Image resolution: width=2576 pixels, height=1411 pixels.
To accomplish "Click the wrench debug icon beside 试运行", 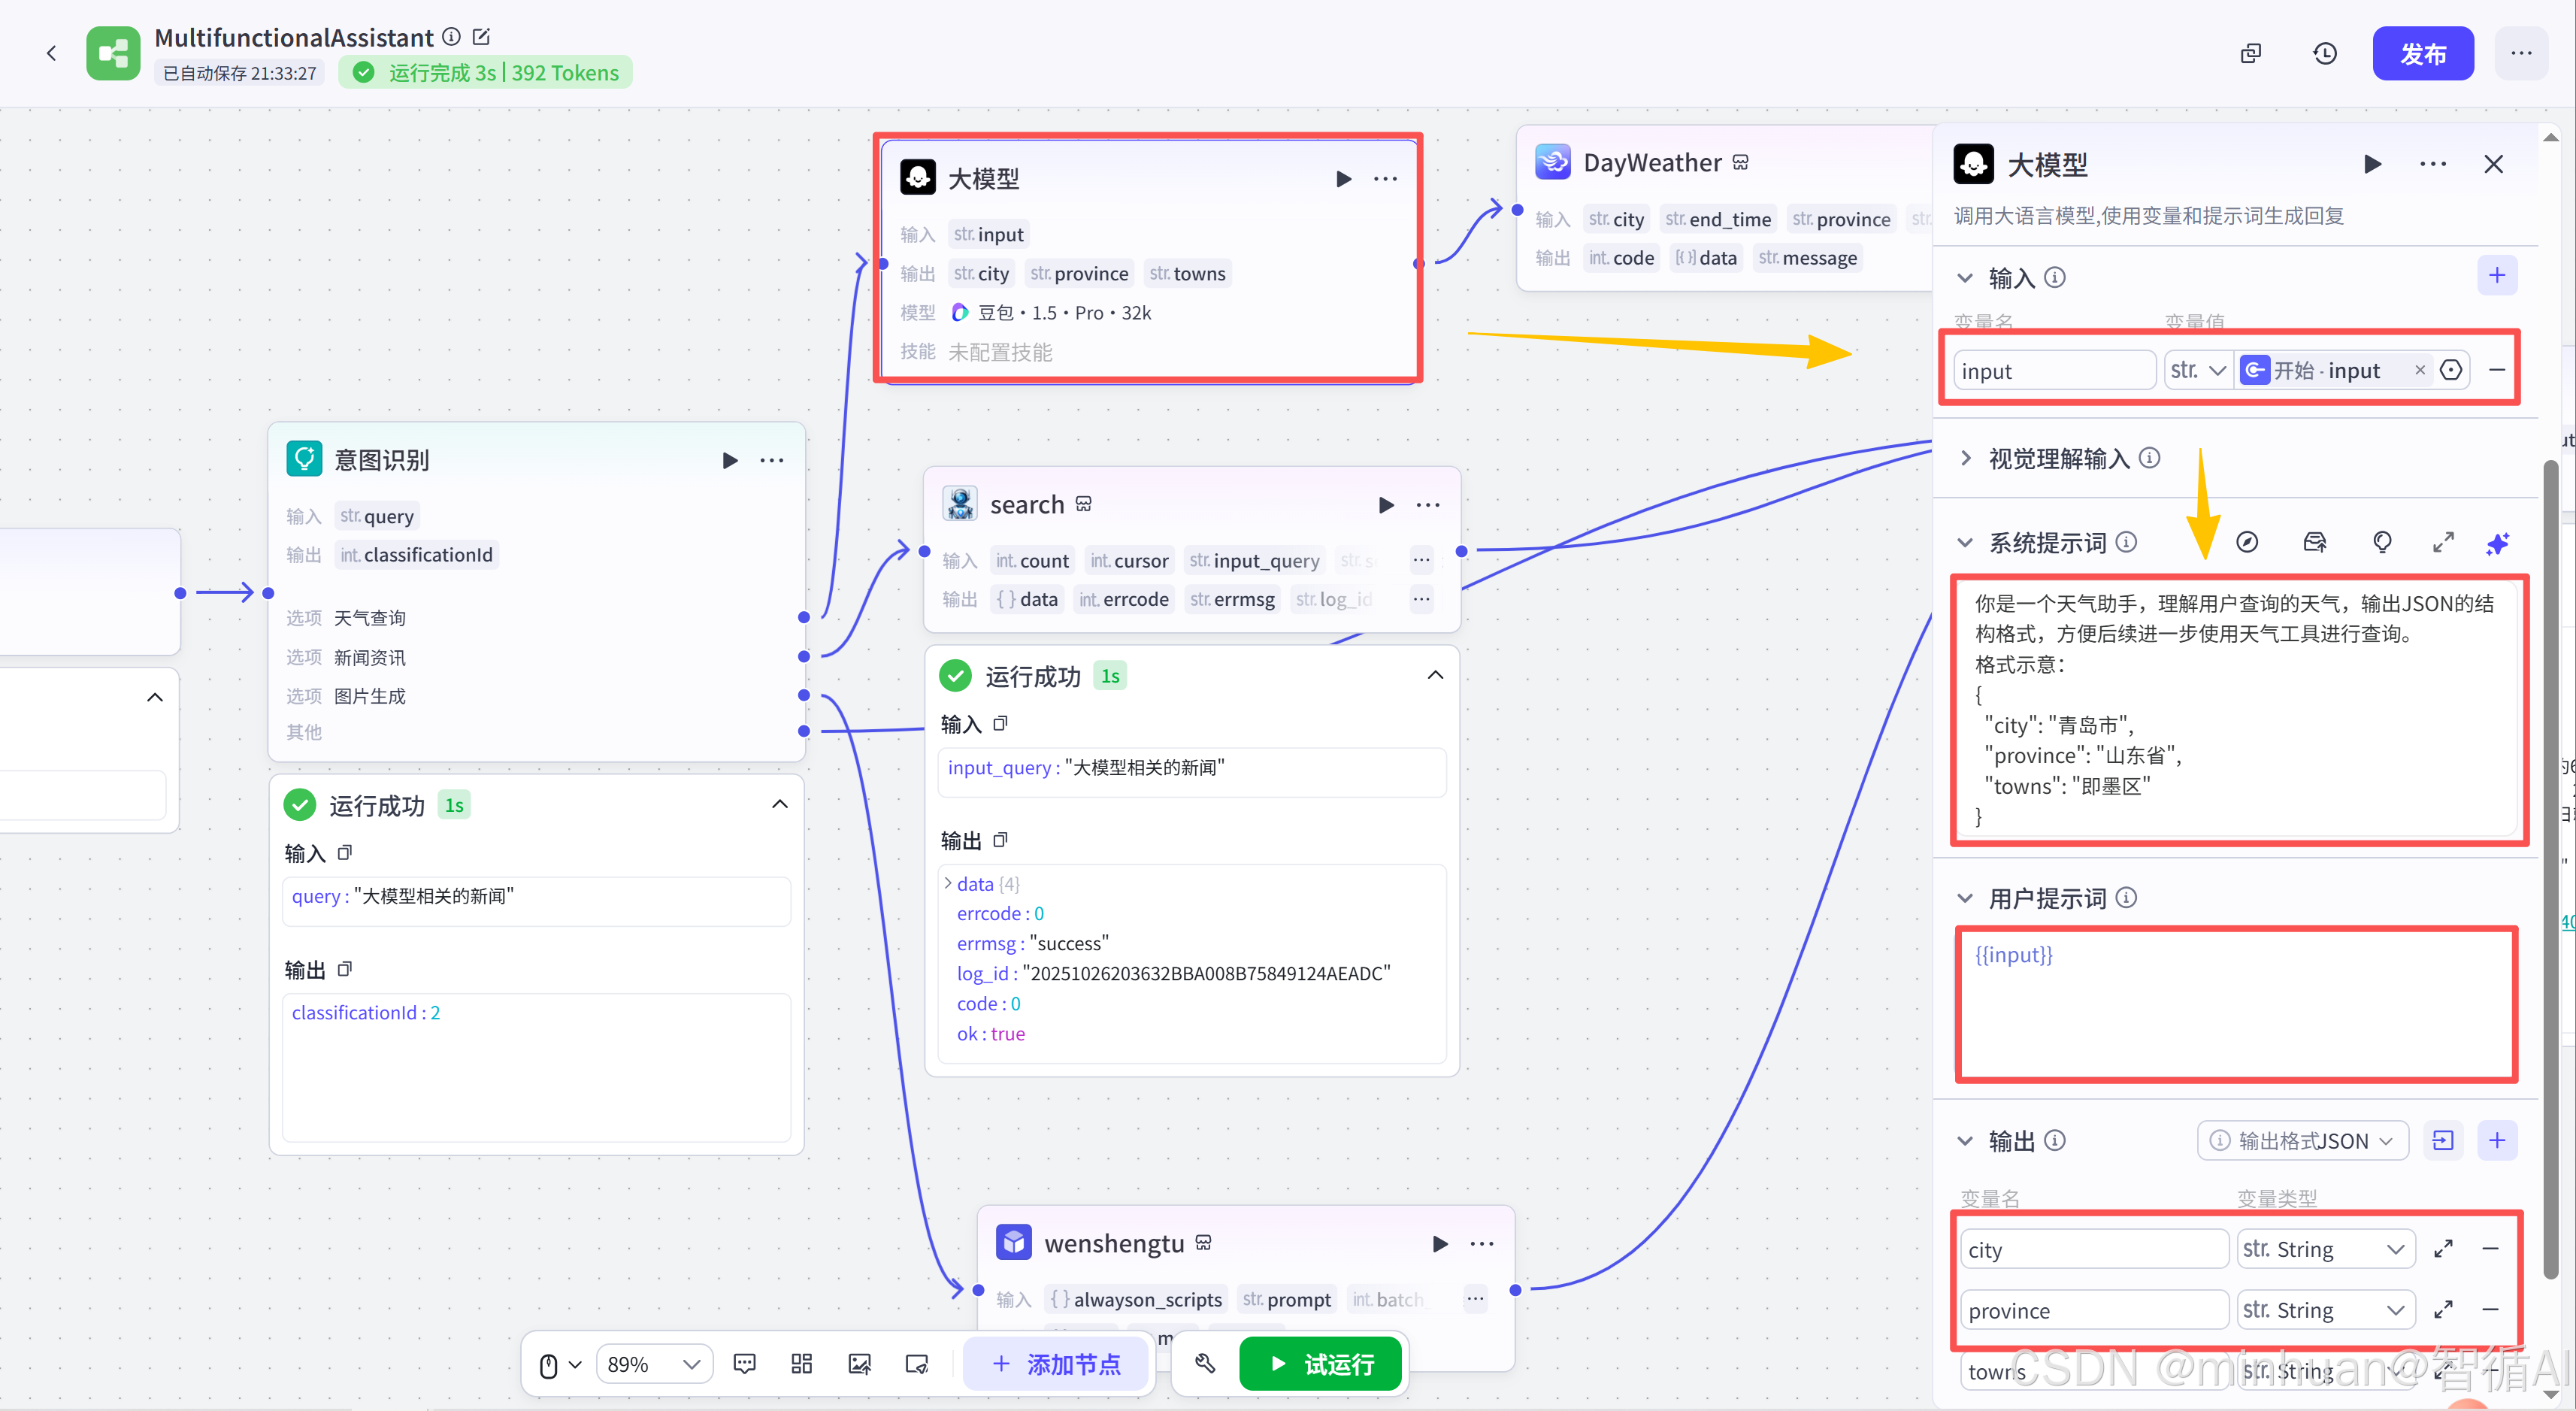I will click(1205, 1364).
